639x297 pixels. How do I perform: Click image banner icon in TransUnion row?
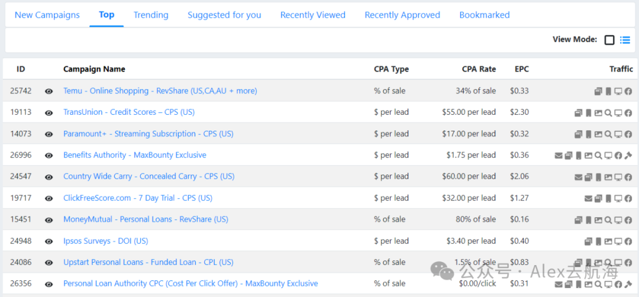pos(598,113)
